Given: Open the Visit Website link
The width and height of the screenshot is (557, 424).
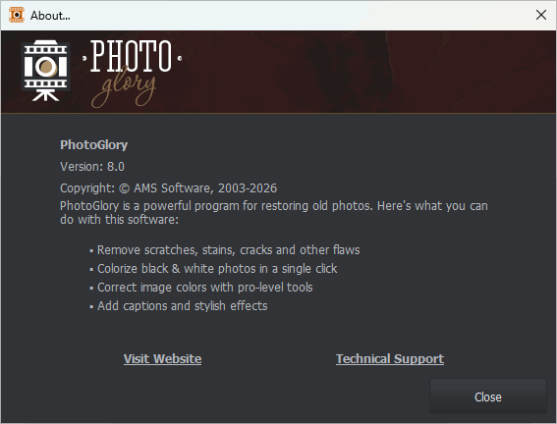Looking at the screenshot, I should tap(162, 358).
